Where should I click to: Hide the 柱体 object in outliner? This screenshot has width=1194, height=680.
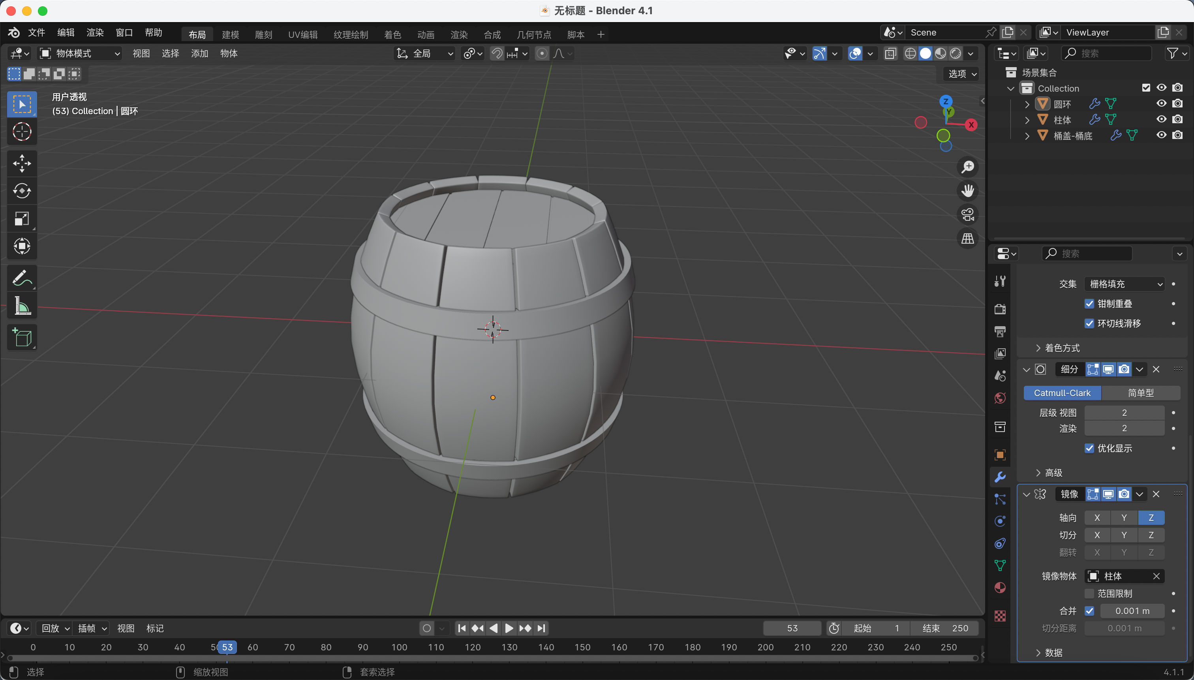pyautogui.click(x=1161, y=120)
